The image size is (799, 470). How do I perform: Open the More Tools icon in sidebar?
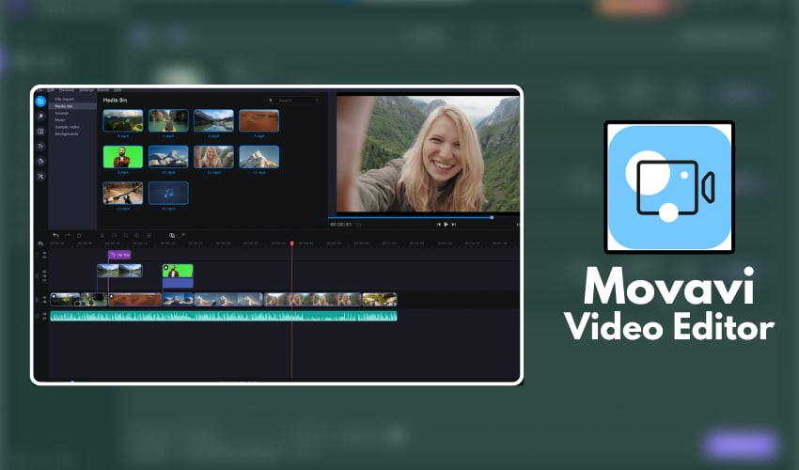pyautogui.click(x=40, y=177)
